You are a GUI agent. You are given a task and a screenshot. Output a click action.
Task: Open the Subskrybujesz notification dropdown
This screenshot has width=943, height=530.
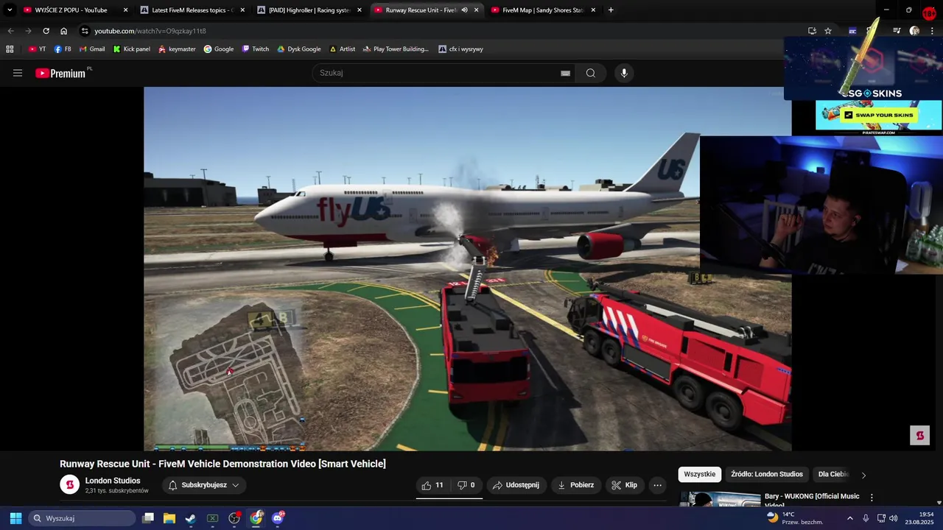pos(204,485)
